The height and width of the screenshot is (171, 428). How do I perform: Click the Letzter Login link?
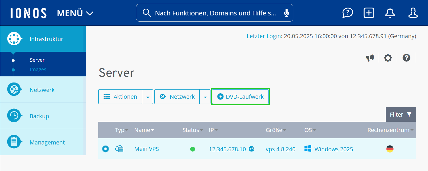coord(264,36)
